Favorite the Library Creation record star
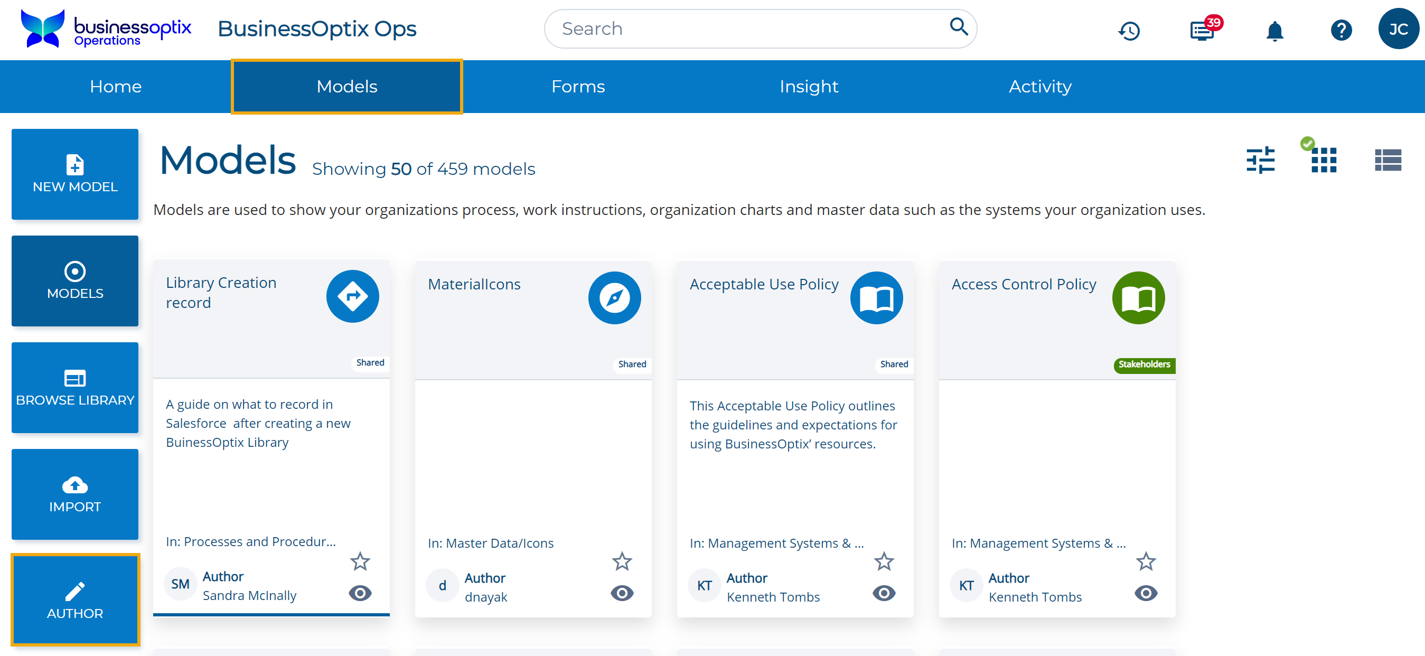The height and width of the screenshot is (656, 1425). tap(360, 561)
